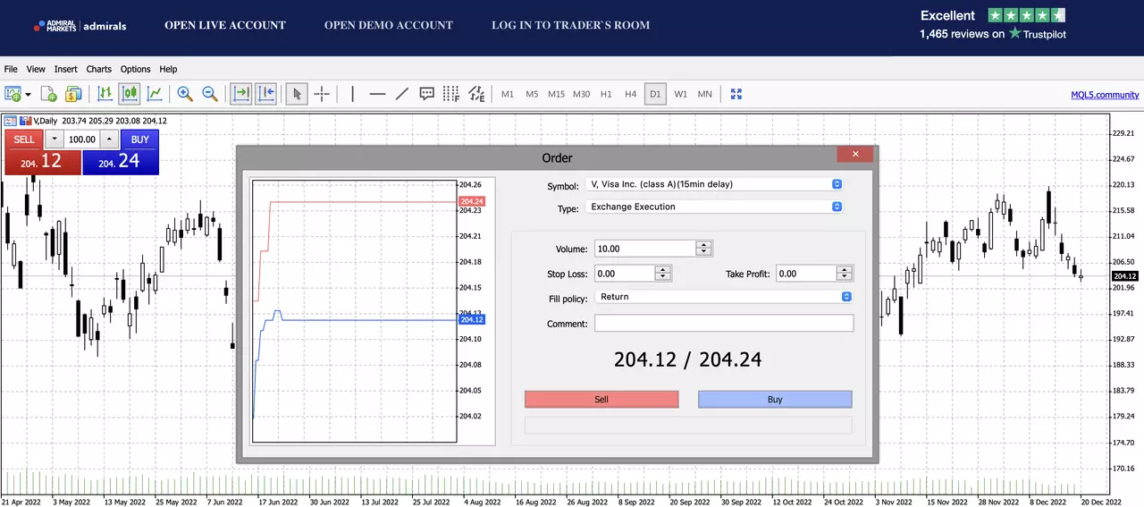Set timeframe to H1
Viewport: 1144px width, 507px height.
point(606,94)
